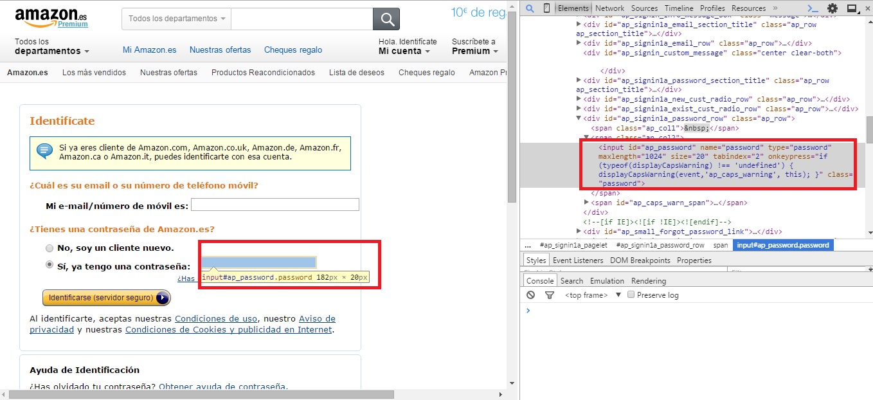
Task: Toggle the device mode phone icon
Action: [546, 8]
